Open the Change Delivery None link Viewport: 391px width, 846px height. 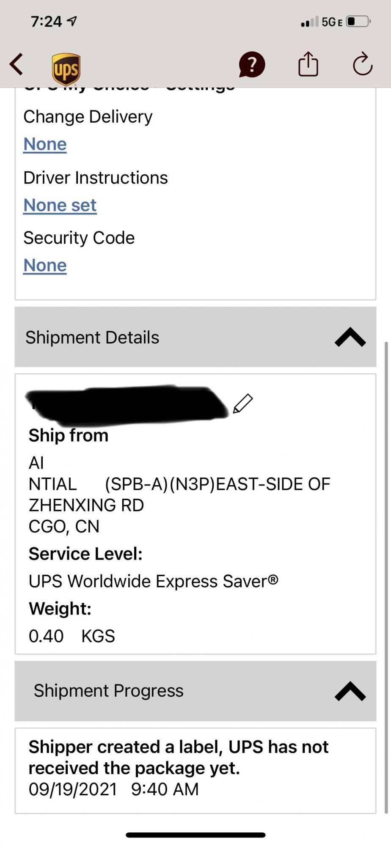tap(45, 144)
